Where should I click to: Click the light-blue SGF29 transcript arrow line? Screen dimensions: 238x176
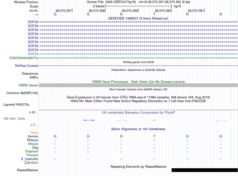[x=139, y=54]
